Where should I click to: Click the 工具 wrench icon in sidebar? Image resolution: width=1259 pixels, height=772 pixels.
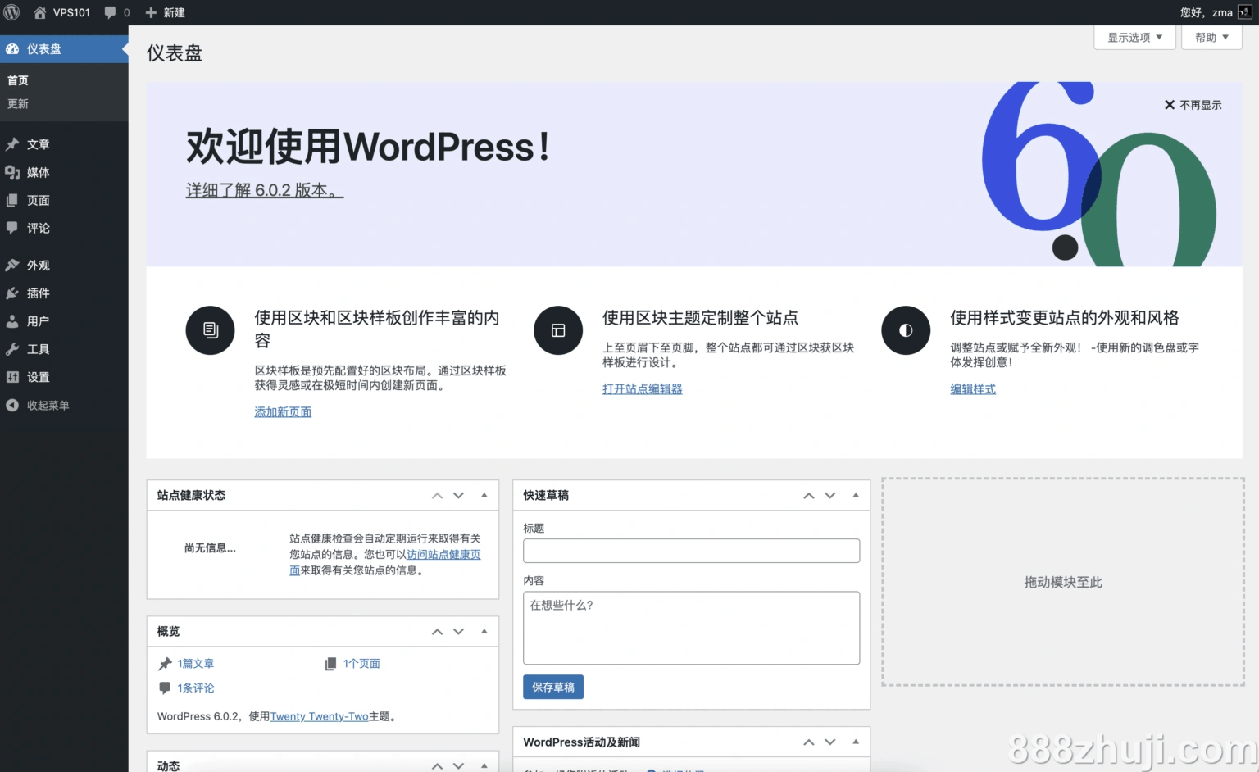pyautogui.click(x=12, y=349)
